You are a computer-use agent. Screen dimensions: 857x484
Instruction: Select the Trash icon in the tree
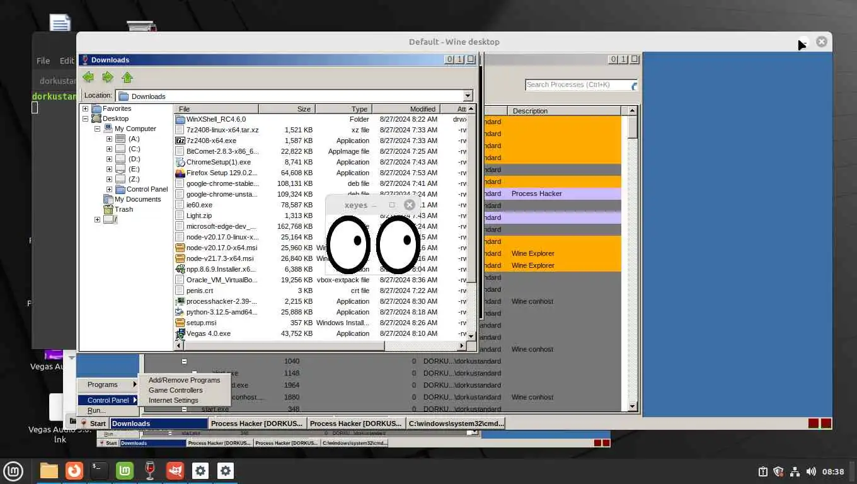[108, 209]
